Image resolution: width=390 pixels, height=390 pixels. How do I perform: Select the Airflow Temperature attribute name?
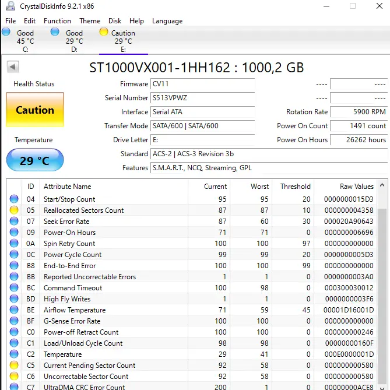click(75, 310)
